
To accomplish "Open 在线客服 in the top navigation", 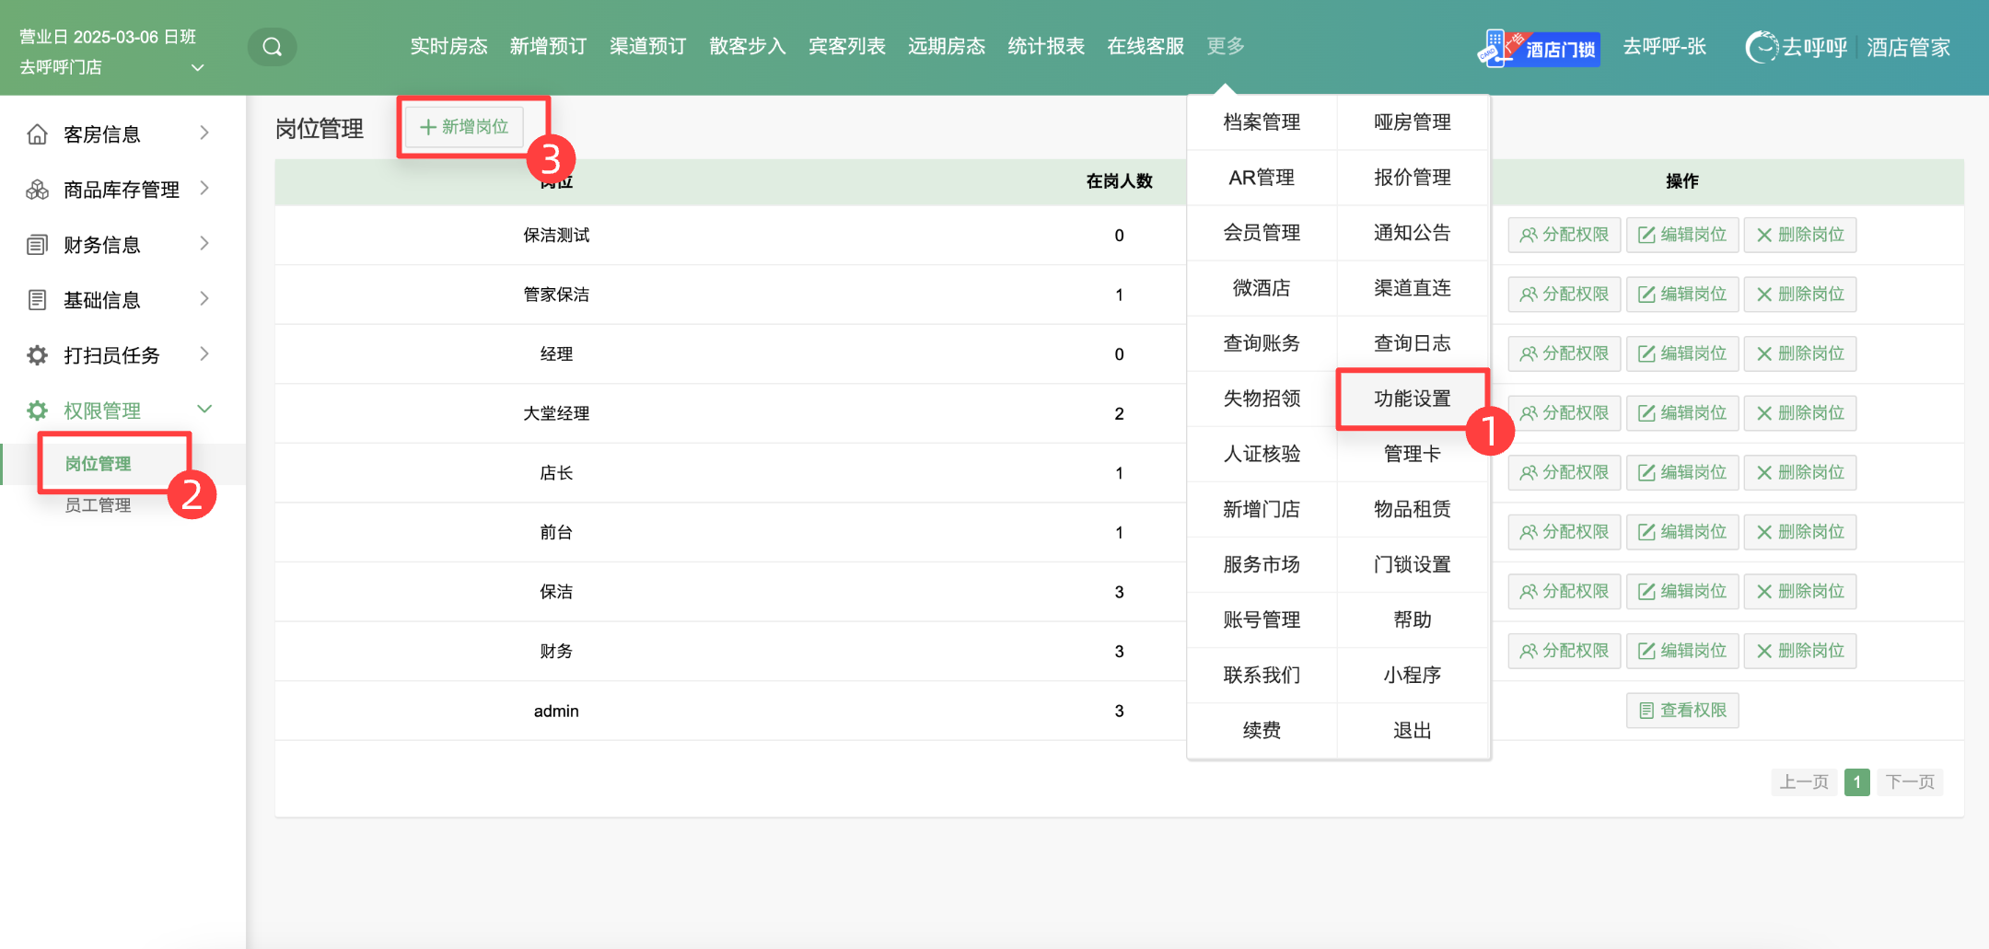I will (1146, 46).
